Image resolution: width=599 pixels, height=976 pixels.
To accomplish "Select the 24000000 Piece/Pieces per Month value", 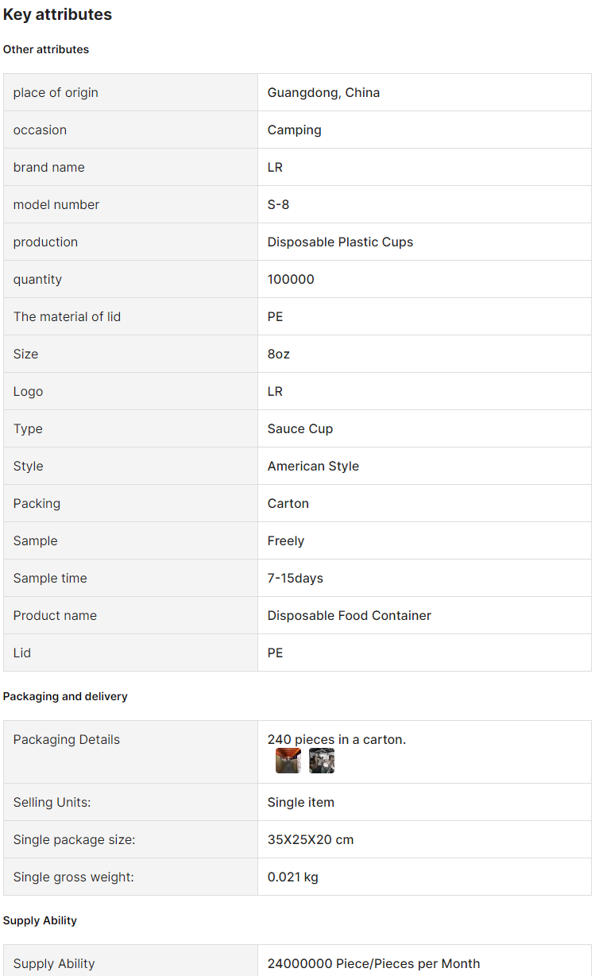I will click(373, 964).
